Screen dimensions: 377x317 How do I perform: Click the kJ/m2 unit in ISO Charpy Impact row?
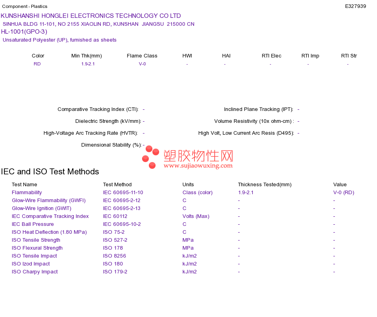pos(189,271)
